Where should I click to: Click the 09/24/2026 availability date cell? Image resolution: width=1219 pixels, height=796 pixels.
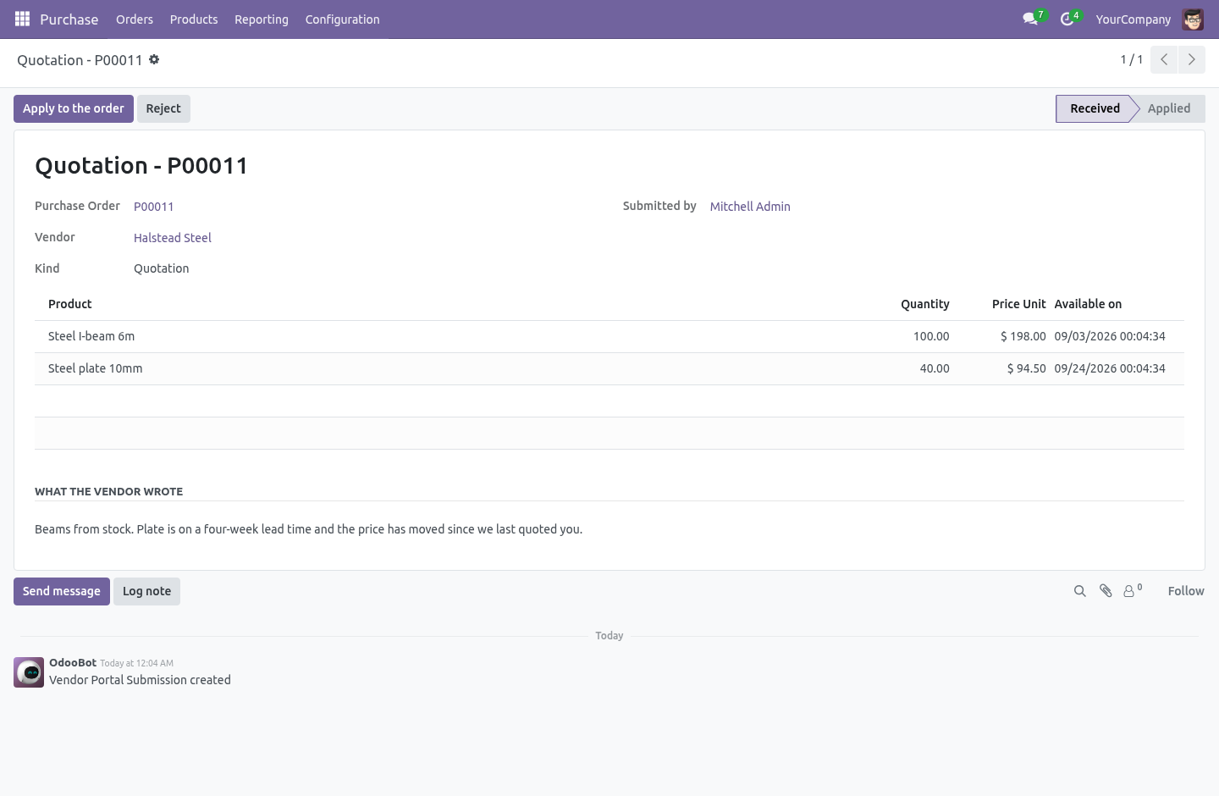pyautogui.click(x=1110, y=368)
